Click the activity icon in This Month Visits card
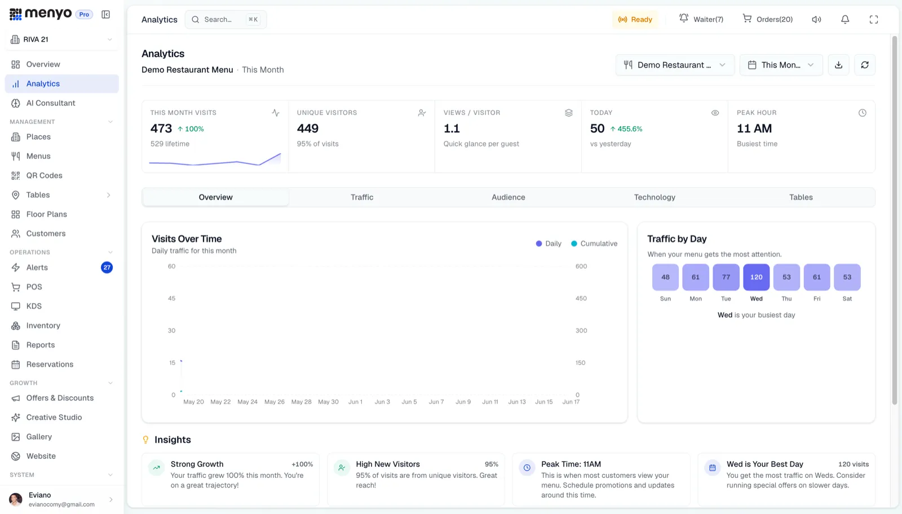This screenshot has height=514, width=902. pos(276,113)
